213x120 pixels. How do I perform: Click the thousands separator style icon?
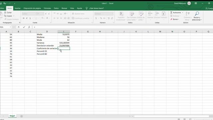coord(104,18)
